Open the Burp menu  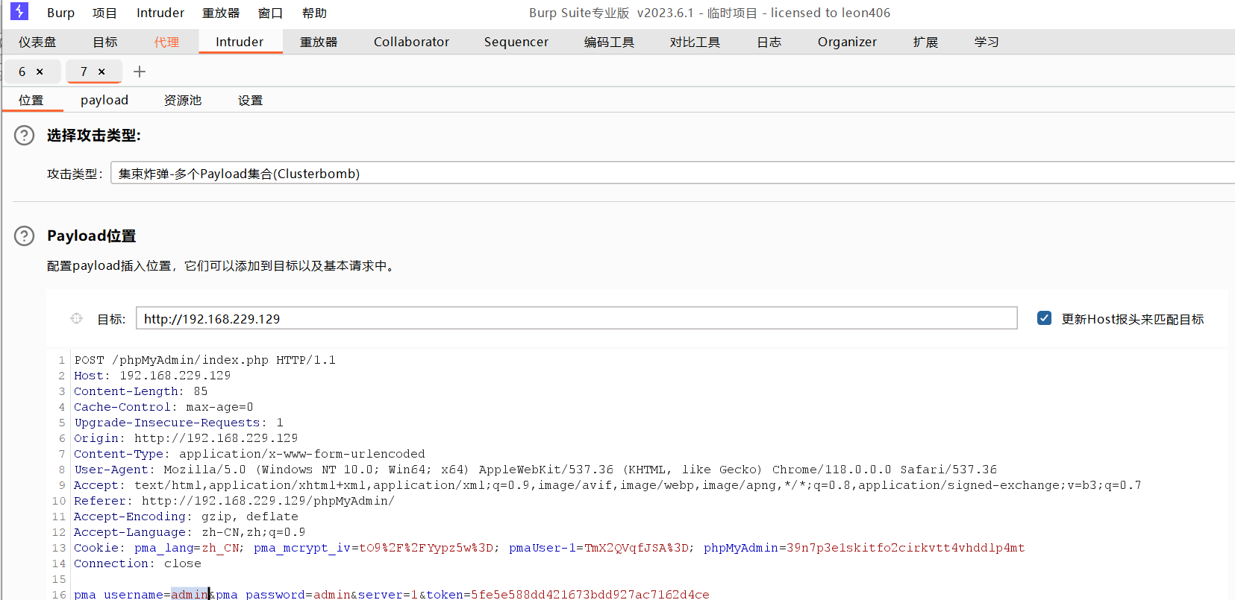point(60,13)
